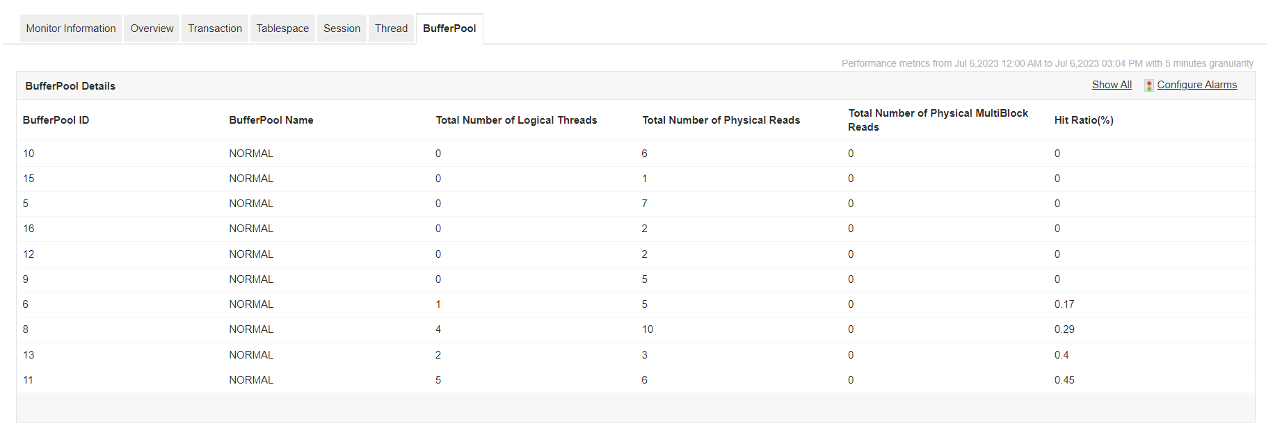Click the Total Number of Physical Reads header
The height and width of the screenshot is (435, 1273).
[x=721, y=120]
